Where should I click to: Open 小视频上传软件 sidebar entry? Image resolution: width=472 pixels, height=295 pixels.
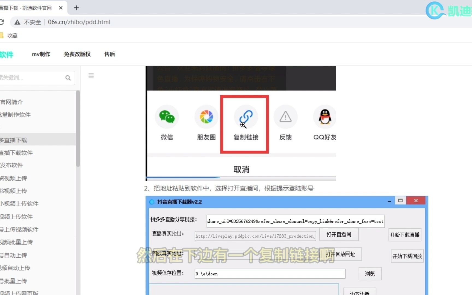click(x=19, y=204)
